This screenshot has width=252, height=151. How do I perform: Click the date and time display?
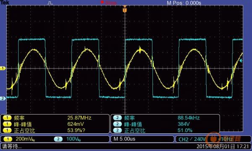pos(223,146)
